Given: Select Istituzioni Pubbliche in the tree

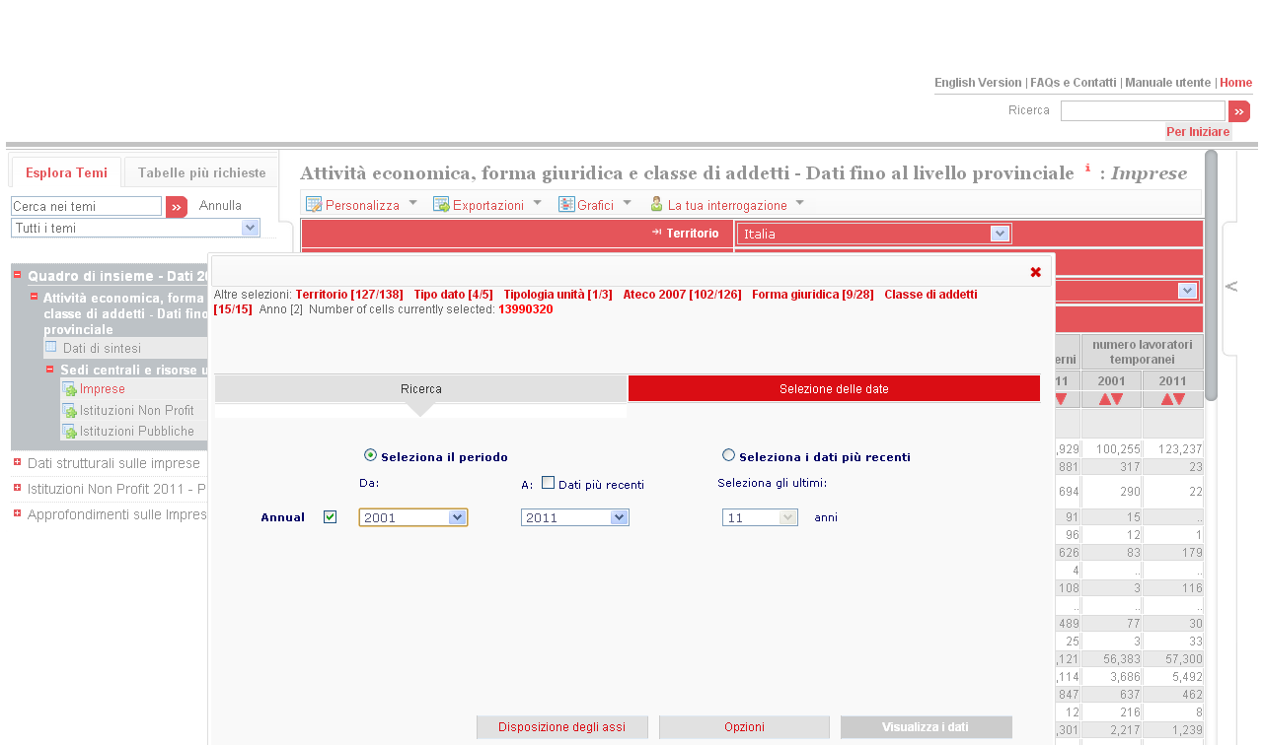Looking at the screenshot, I should coord(137,432).
